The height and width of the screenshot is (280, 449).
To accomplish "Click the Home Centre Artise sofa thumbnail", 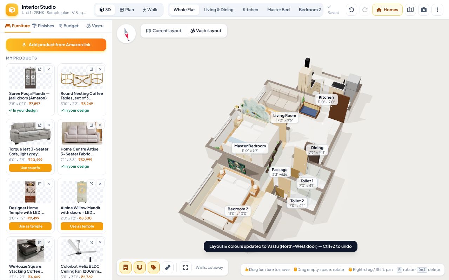I will point(82,133).
